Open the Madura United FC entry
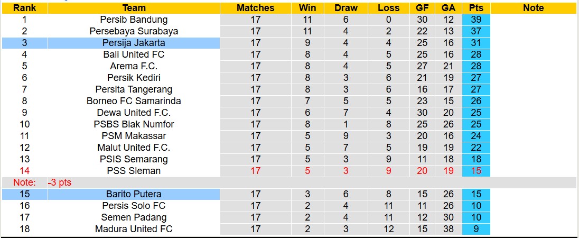Image resolution: width=579 pixels, height=238 pixels. (134, 229)
